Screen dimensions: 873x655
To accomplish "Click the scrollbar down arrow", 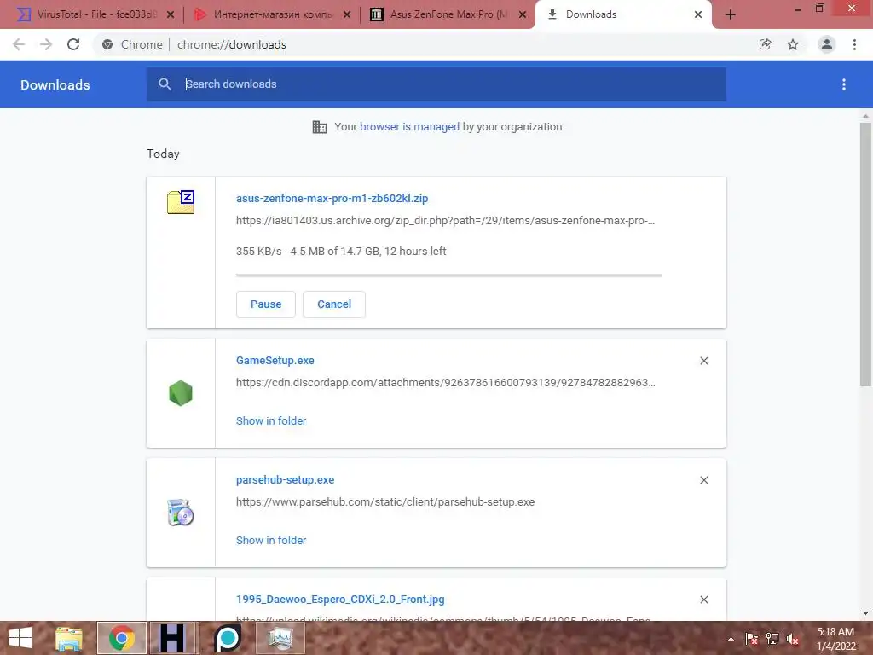I will (x=865, y=613).
